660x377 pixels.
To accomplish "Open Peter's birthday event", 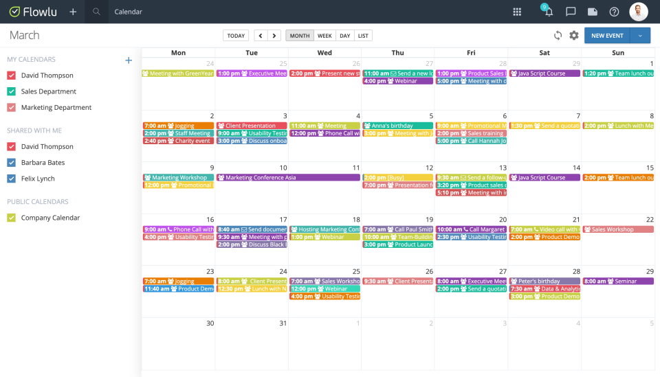I will (x=544, y=281).
